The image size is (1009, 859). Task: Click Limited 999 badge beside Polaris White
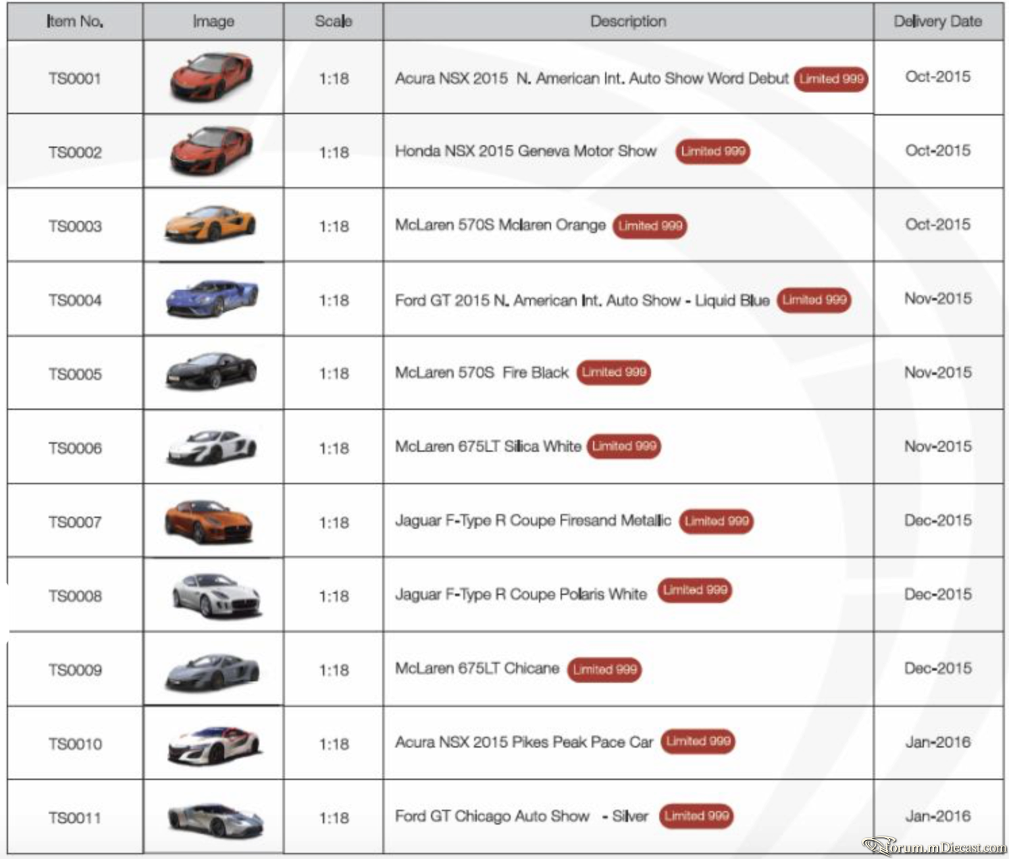tap(695, 590)
